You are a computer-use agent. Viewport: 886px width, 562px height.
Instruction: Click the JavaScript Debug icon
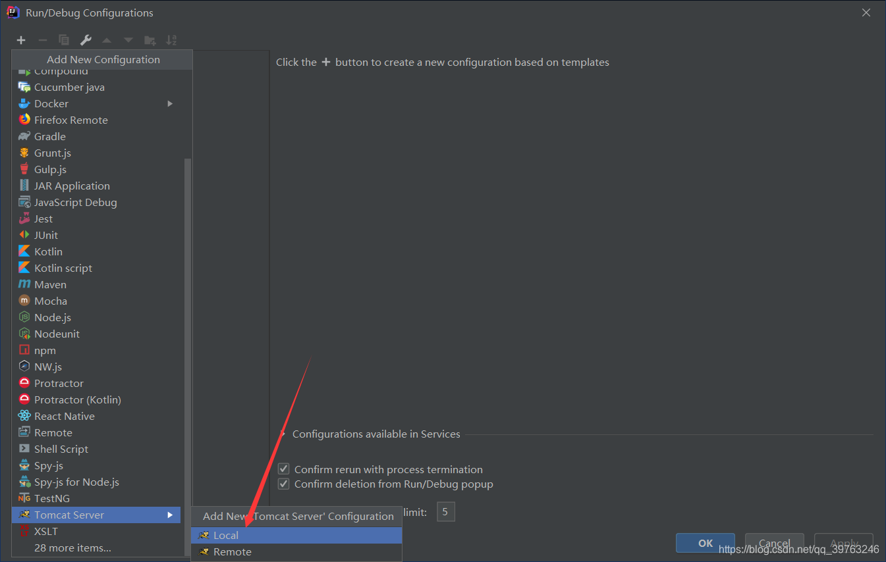tap(24, 202)
